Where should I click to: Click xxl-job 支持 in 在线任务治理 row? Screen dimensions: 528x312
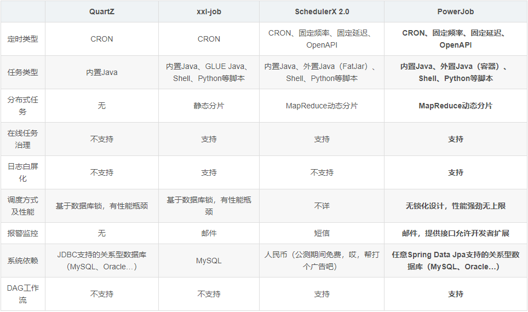coord(209,139)
